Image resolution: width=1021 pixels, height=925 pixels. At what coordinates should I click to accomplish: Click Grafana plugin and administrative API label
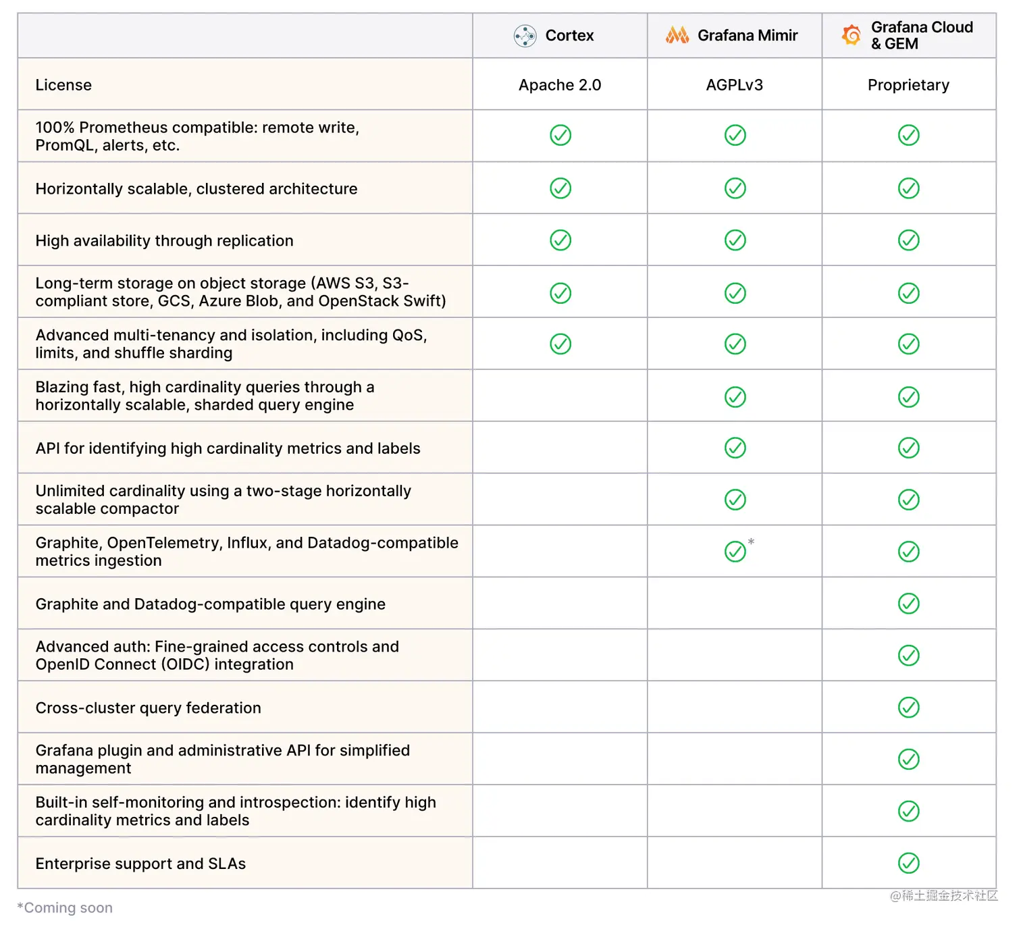pos(222,760)
